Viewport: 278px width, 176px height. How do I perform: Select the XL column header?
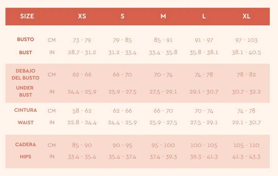point(246,16)
